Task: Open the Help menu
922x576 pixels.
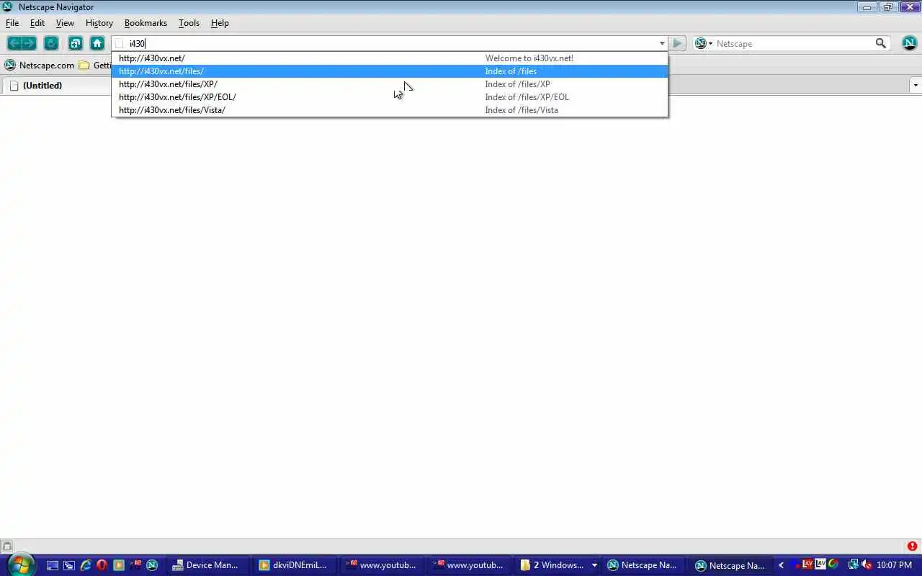Action: [x=220, y=23]
